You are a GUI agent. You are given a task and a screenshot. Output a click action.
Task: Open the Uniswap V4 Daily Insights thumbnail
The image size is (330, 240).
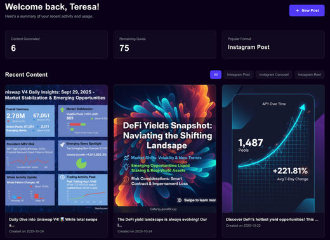pos(56,149)
